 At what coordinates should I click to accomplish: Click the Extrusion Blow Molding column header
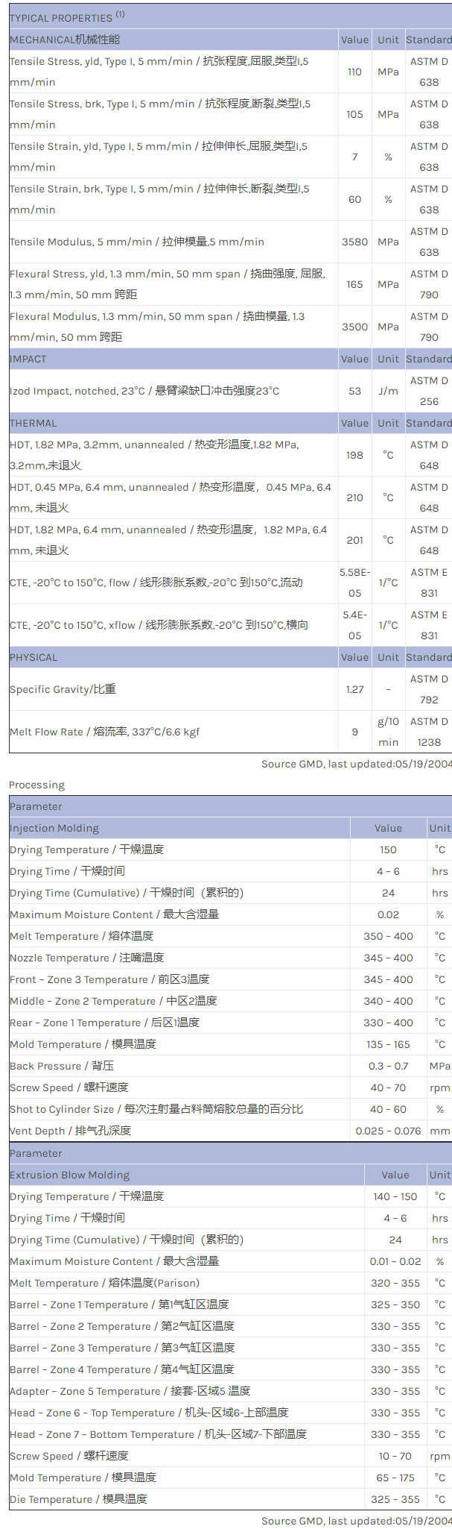pos(70,1175)
